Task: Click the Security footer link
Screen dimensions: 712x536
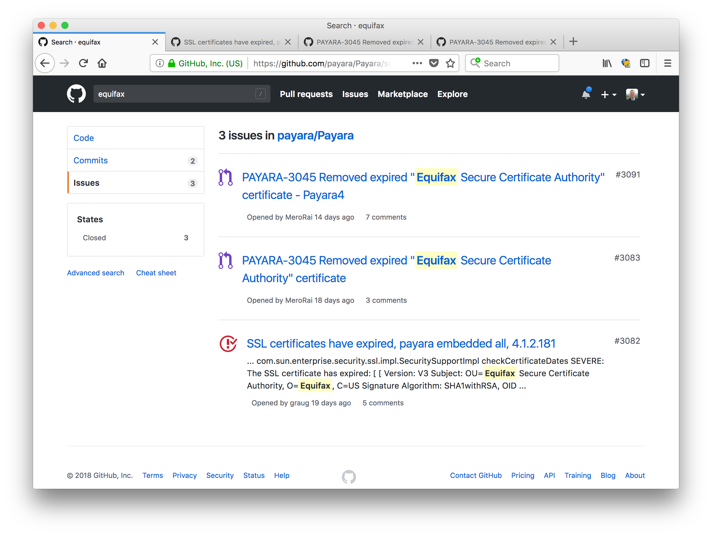Action: coord(220,476)
